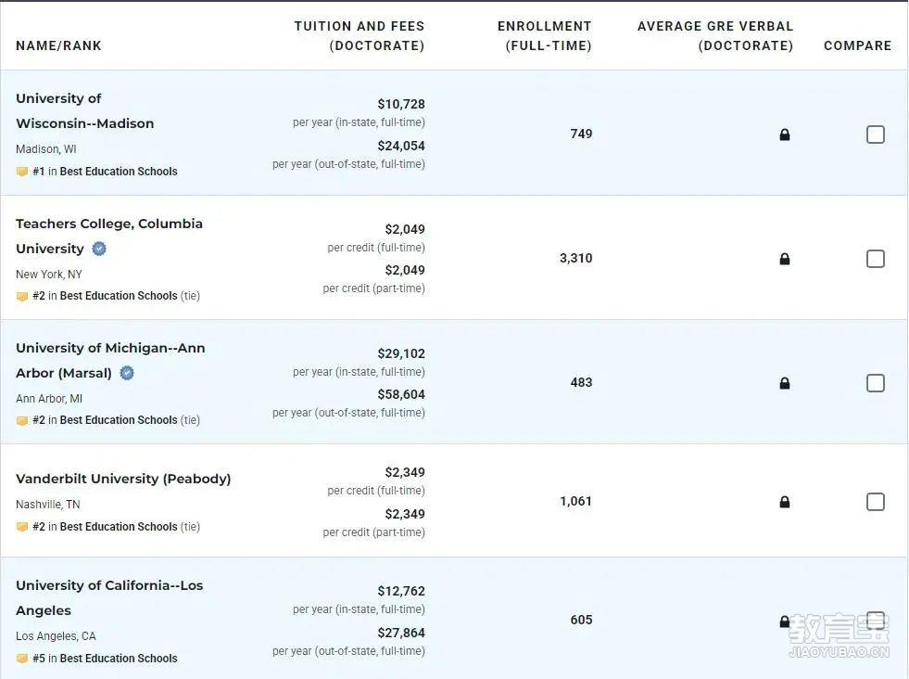Click verified badge next to Columbia University
The height and width of the screenshot is (679, 909).
(x=99, y=249)
